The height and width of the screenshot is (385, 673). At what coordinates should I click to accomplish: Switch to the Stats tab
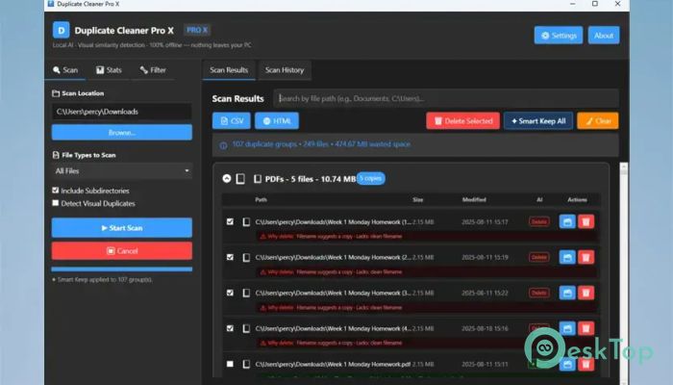[109, 70]
